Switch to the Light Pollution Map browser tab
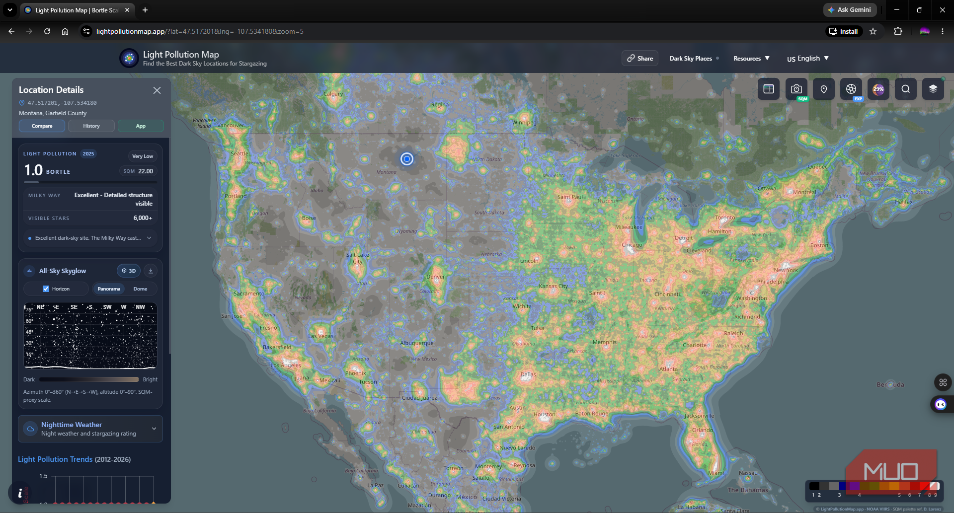 point(77,10)
